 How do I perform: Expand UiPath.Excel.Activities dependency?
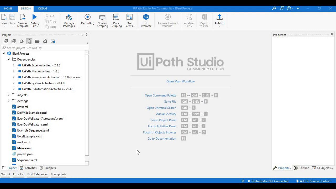pos(14,65)
